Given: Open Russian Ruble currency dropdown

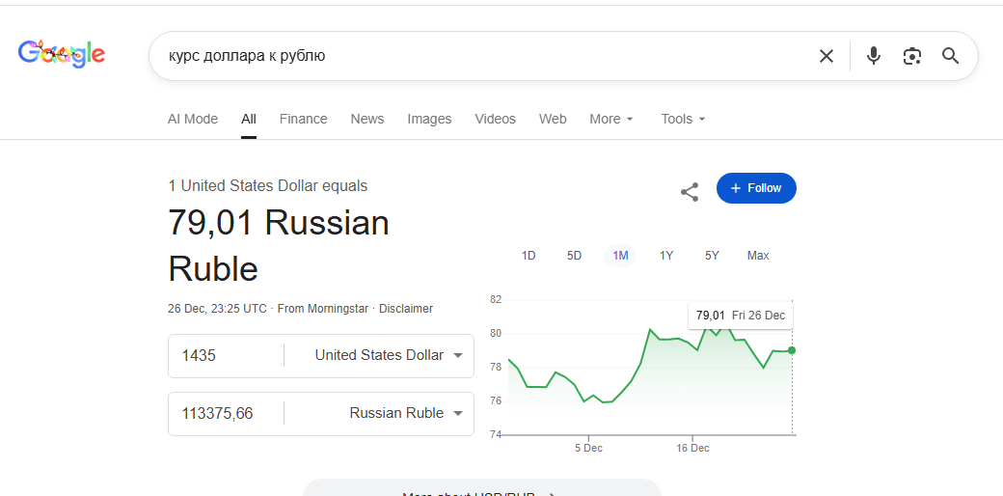Looking at the screenshot, I should point(405,413).
